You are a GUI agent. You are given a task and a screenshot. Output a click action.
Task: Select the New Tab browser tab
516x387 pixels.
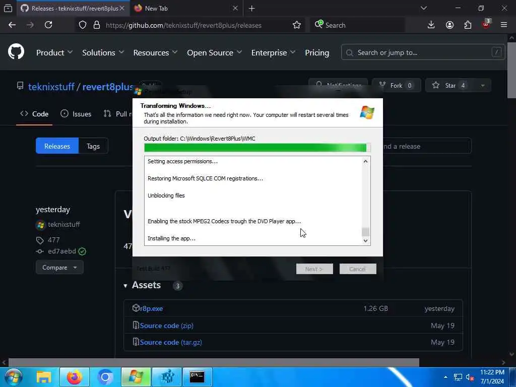tap(186, 9)
